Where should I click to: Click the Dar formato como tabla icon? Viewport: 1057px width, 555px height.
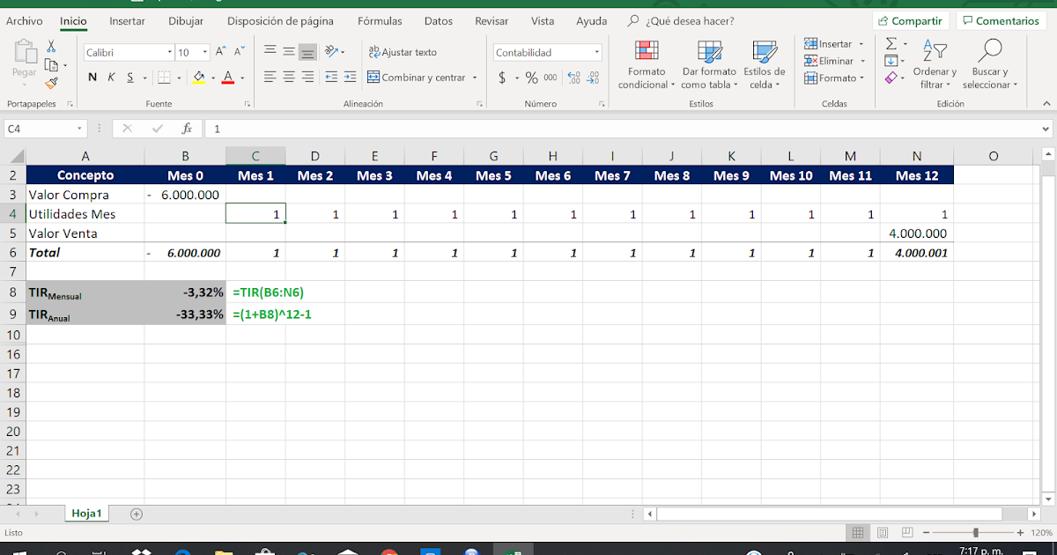tap(709, 63)
